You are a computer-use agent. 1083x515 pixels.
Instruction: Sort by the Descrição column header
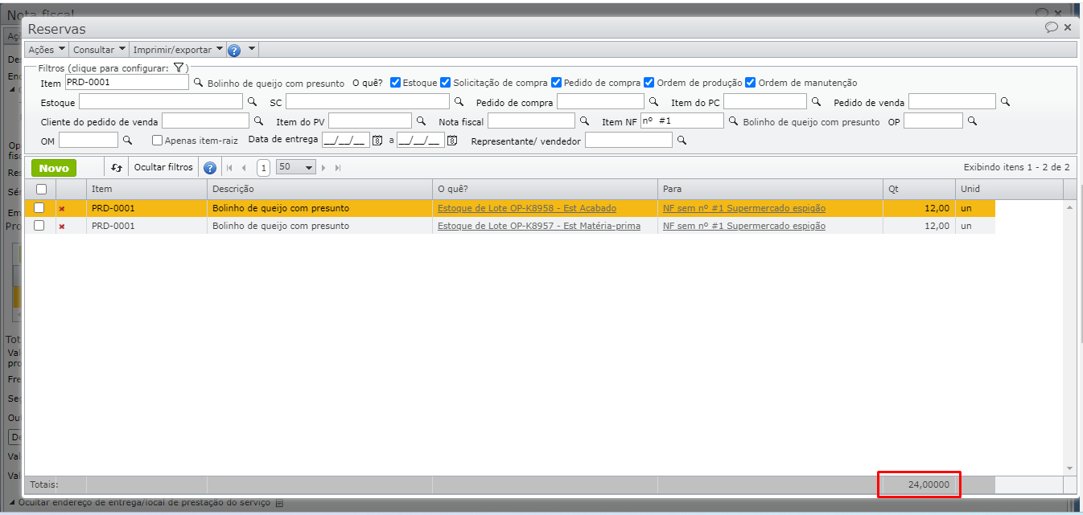(x=319, y=189)
